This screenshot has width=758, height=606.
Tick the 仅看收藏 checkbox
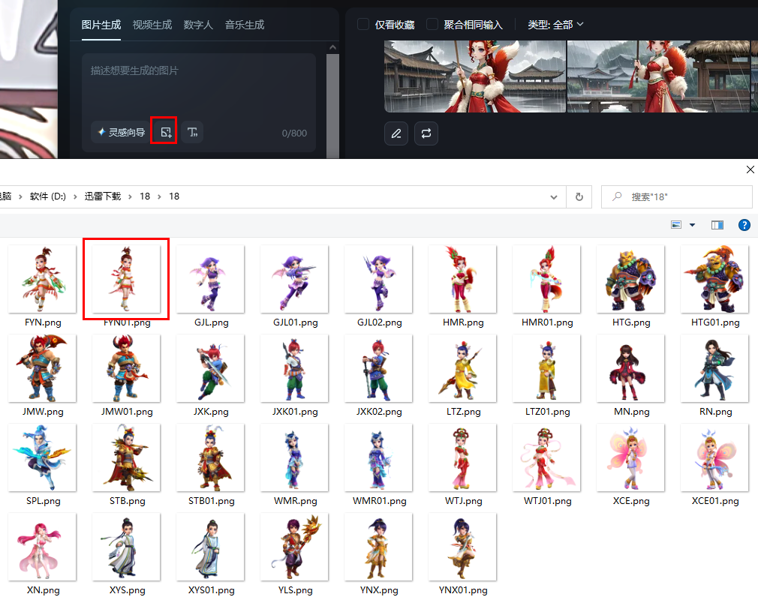[x=363, y=24]
